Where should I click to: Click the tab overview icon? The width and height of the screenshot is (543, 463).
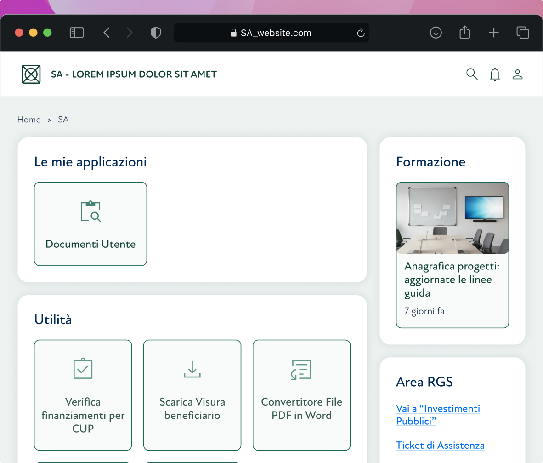click(x=523, y=33)
